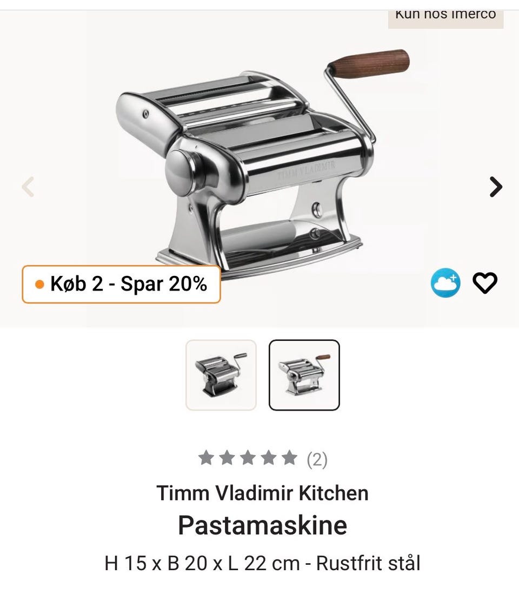The width and height of the screenshot is (519, 594).
Task: Click the Kun hos Imerco label
Action: [x=445, y=16]
